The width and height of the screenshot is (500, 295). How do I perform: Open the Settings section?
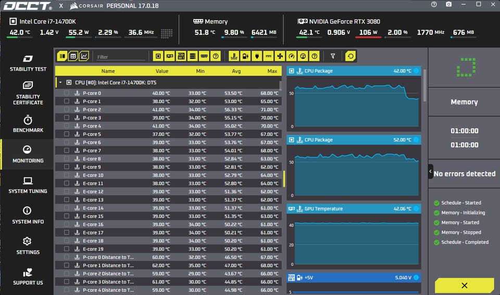pos(28,246)
